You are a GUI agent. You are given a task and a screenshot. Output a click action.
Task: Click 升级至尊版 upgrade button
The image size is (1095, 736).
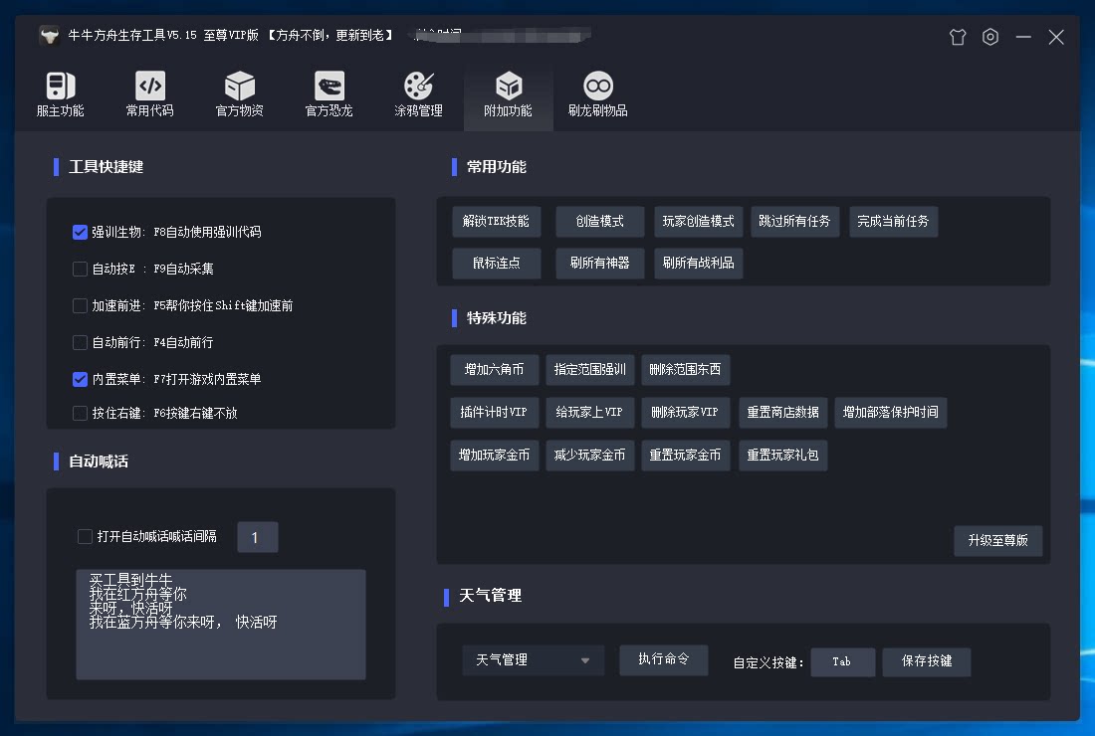click(998, 541)
